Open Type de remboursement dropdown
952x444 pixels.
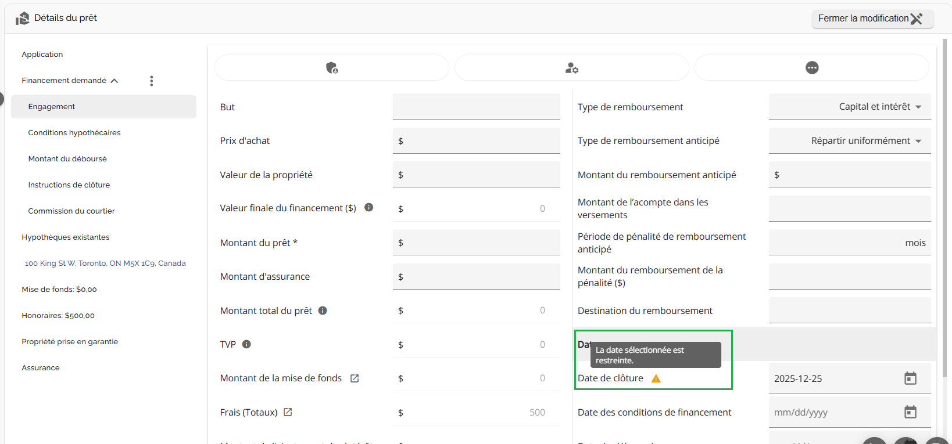(x=850, y=107)
